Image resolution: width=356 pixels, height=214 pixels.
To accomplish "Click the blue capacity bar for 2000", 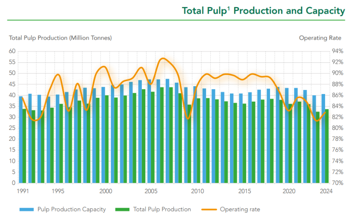I will 103,135.
